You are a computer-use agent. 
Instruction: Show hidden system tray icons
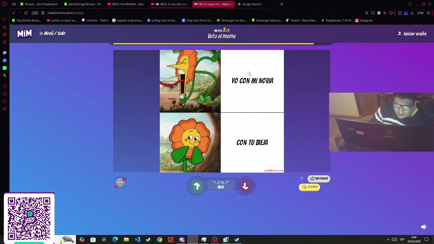(x=388, y=240)
